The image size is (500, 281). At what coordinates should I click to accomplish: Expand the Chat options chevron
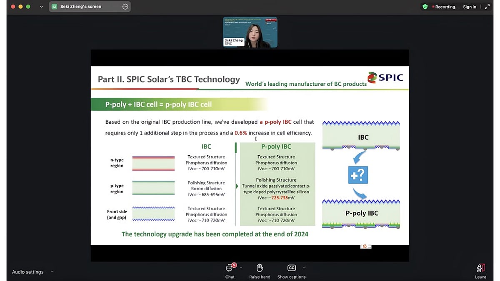(241, 268)
